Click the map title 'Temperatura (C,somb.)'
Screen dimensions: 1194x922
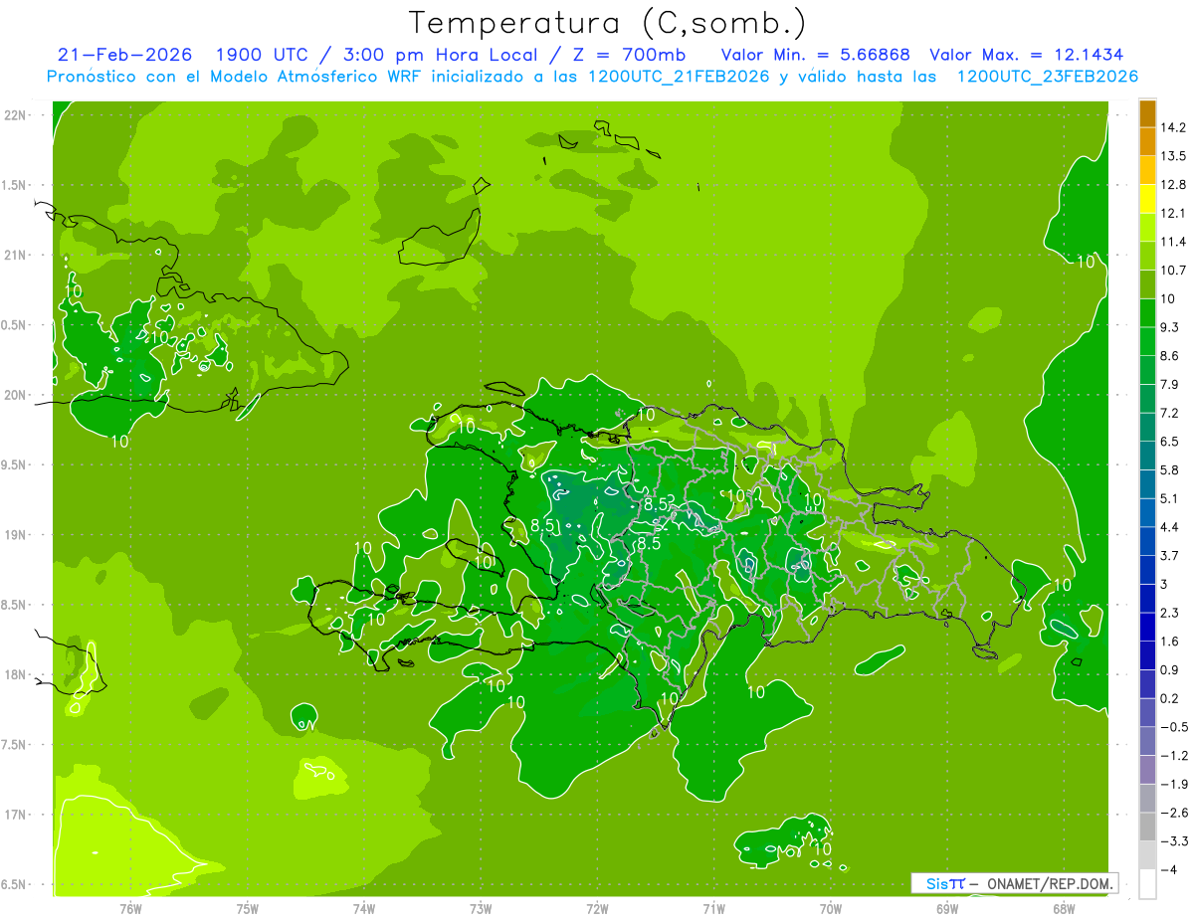tap(607, 23)
